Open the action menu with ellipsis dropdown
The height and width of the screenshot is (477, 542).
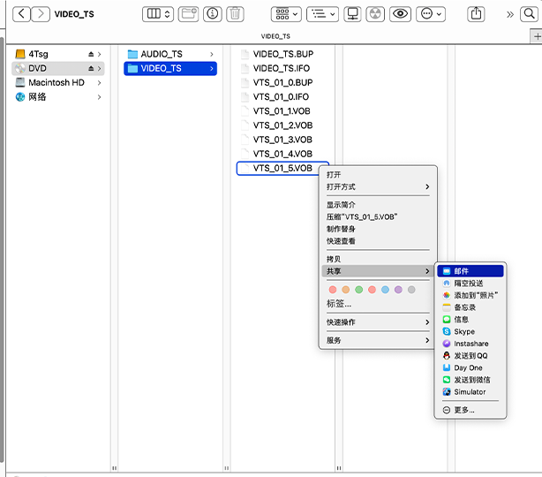point(431,14)
